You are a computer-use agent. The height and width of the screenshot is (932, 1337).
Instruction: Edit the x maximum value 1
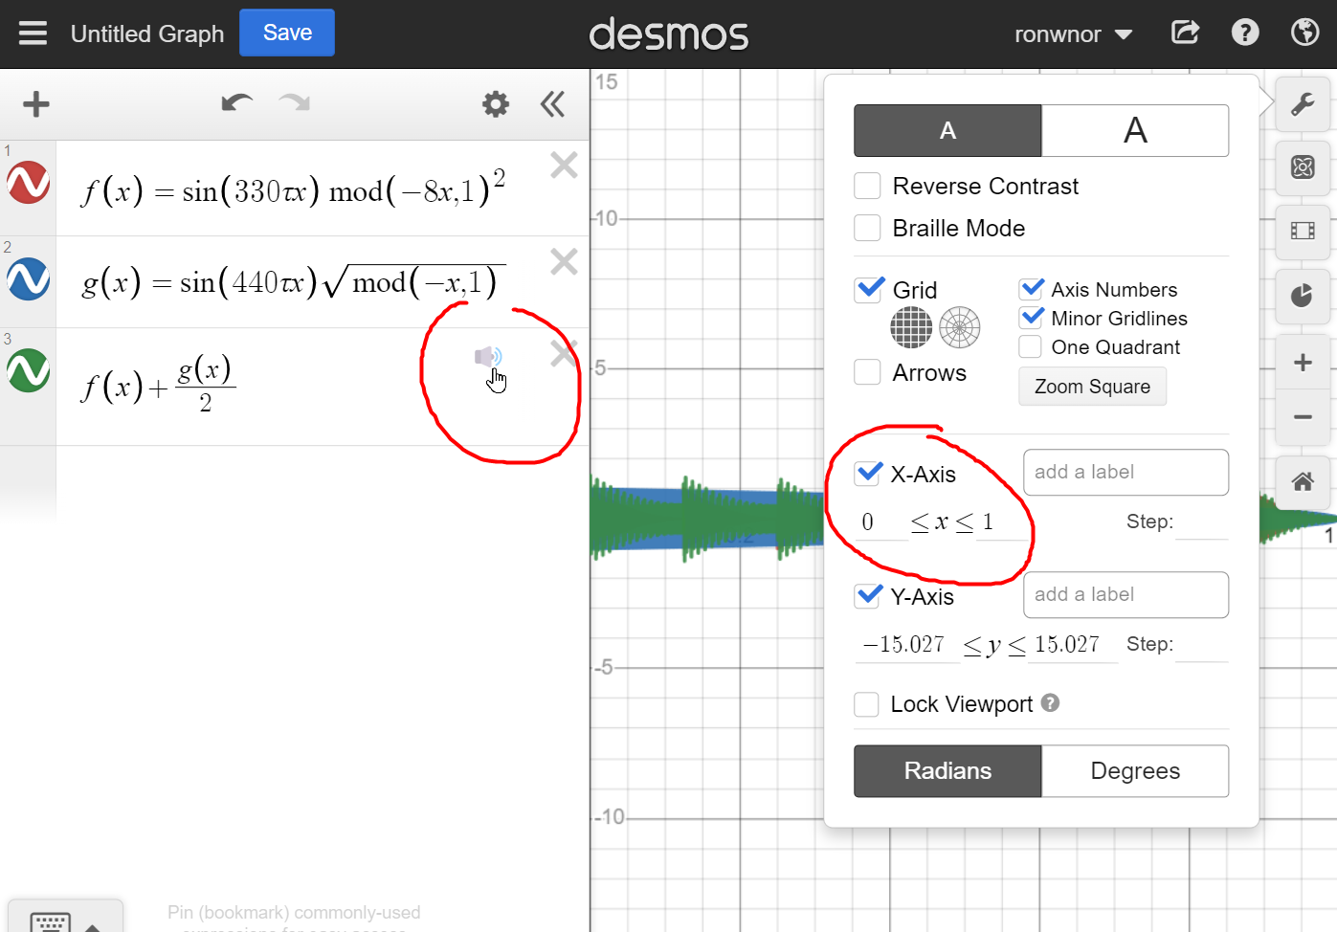pyautogui.click(x=1001, y=522)
